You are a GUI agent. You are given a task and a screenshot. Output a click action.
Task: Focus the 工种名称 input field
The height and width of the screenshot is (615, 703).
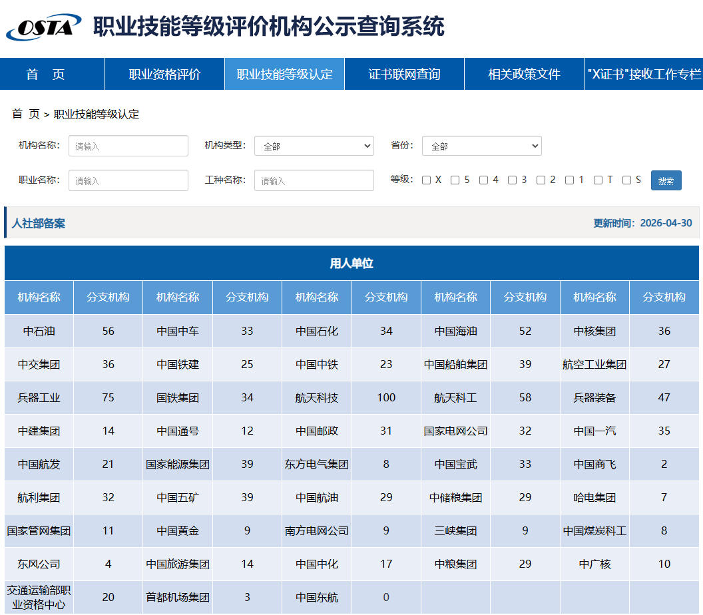point(314,180)
